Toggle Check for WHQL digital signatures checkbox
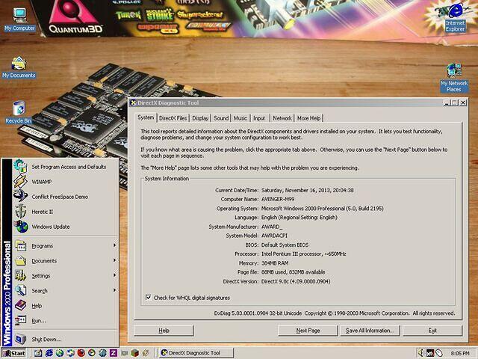Screen dimensions: 478x359 coord(148,297)
